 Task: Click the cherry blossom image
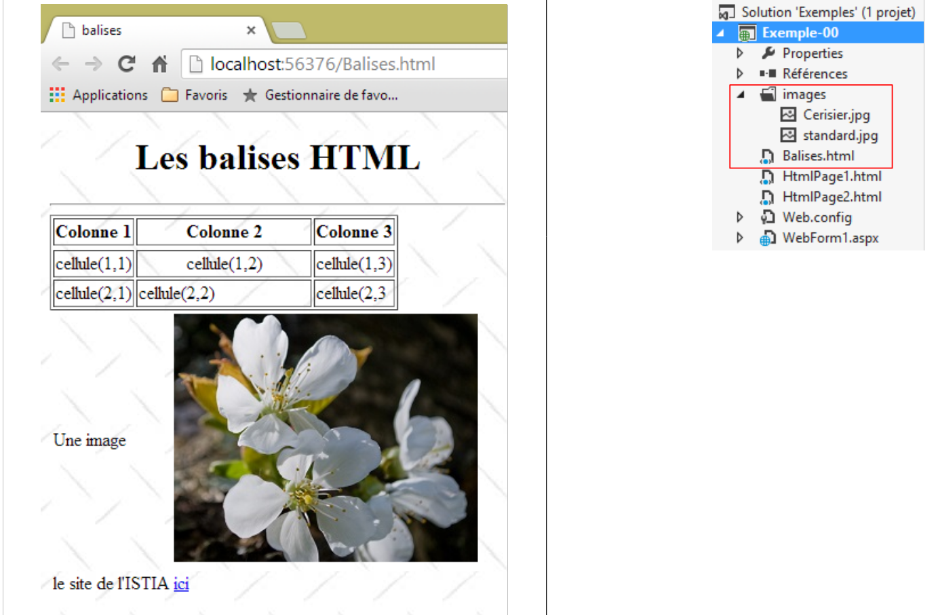326,437
